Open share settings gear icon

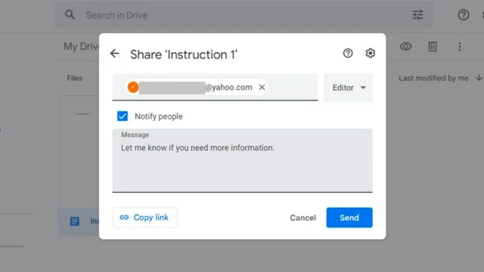pyautogui.click(x=370, y=54)
